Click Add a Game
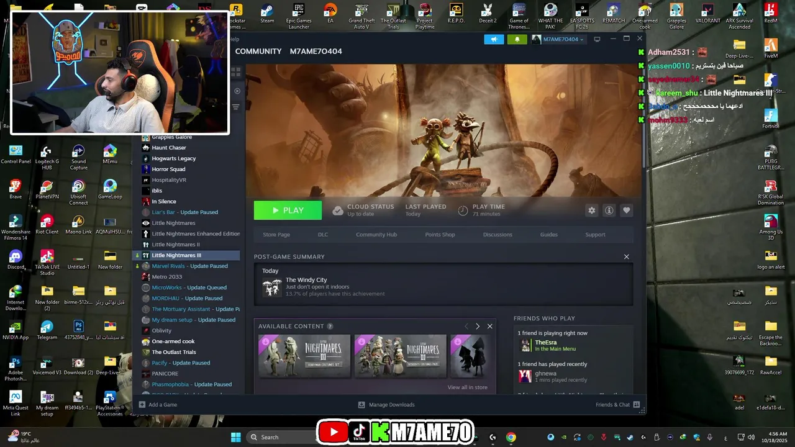 point(158,405)
